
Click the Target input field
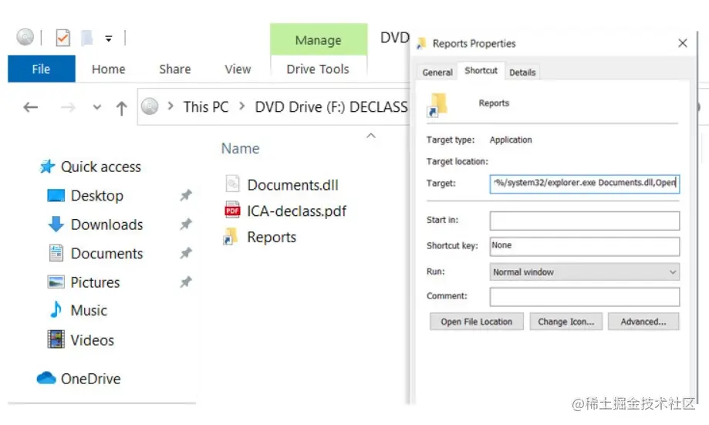click(x=584, y=184)
